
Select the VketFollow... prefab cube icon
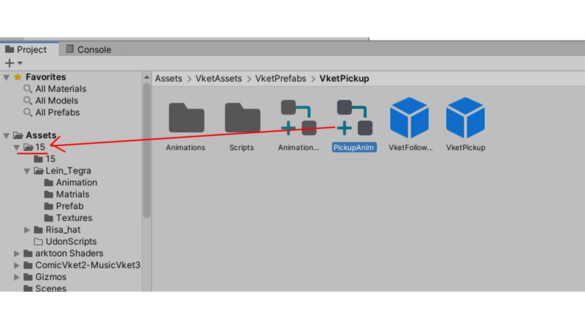tap(409, 118)
